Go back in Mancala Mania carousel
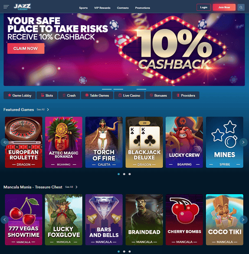249x254 pixels. [5, 220]
